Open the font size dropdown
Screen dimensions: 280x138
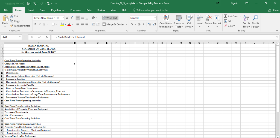63,18
